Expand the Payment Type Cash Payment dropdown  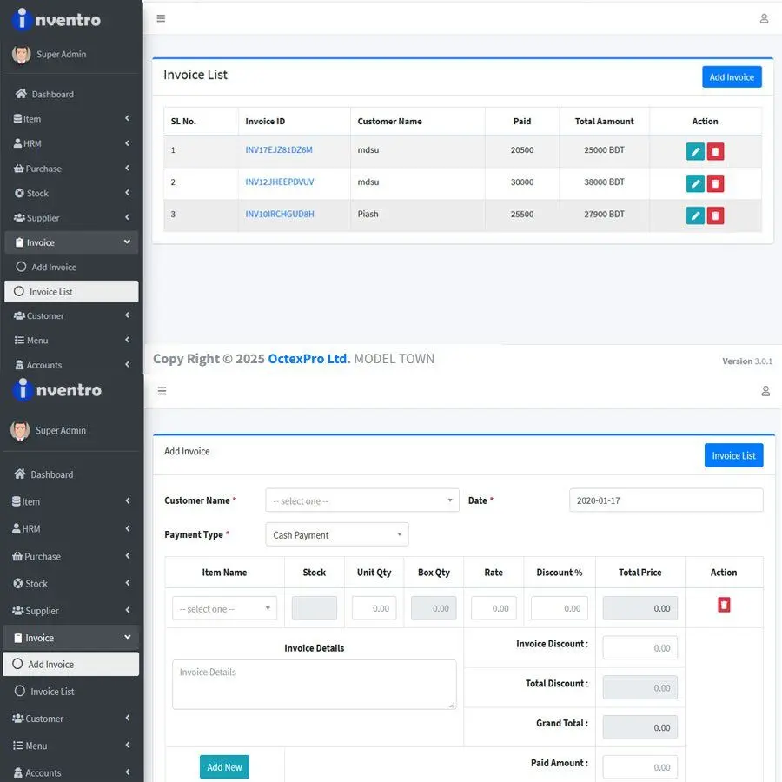click(x=336, y=534)
